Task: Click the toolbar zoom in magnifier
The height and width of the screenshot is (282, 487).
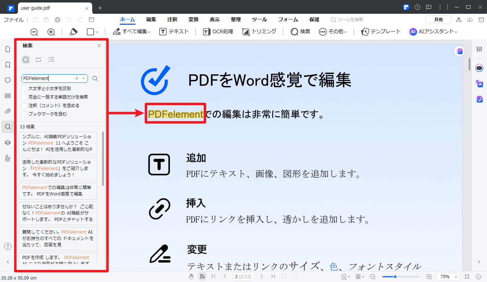Action: pyautogui.click(x=51, y=32)
